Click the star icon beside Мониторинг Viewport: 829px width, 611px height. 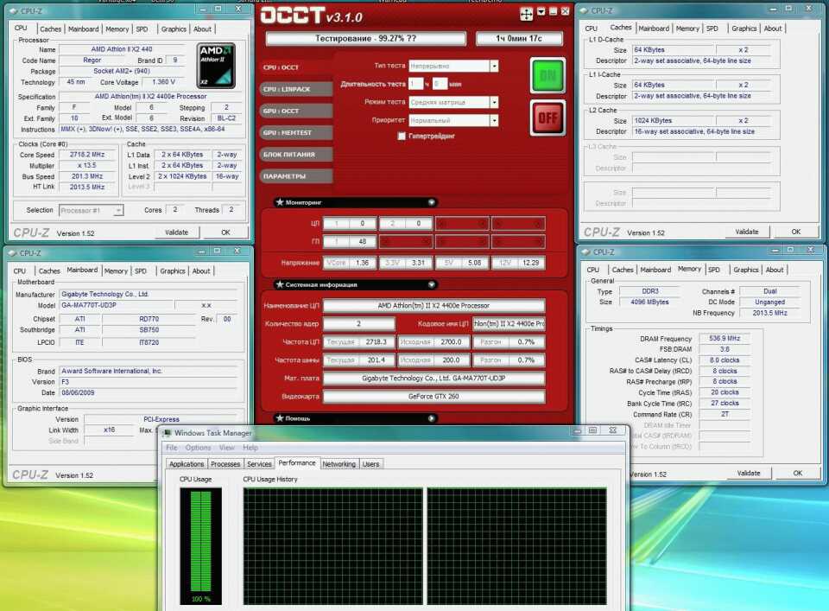280,202
